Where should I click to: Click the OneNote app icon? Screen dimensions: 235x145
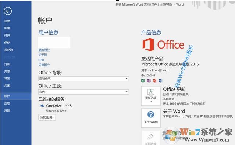pyautogui.click(x=149, y=81)
